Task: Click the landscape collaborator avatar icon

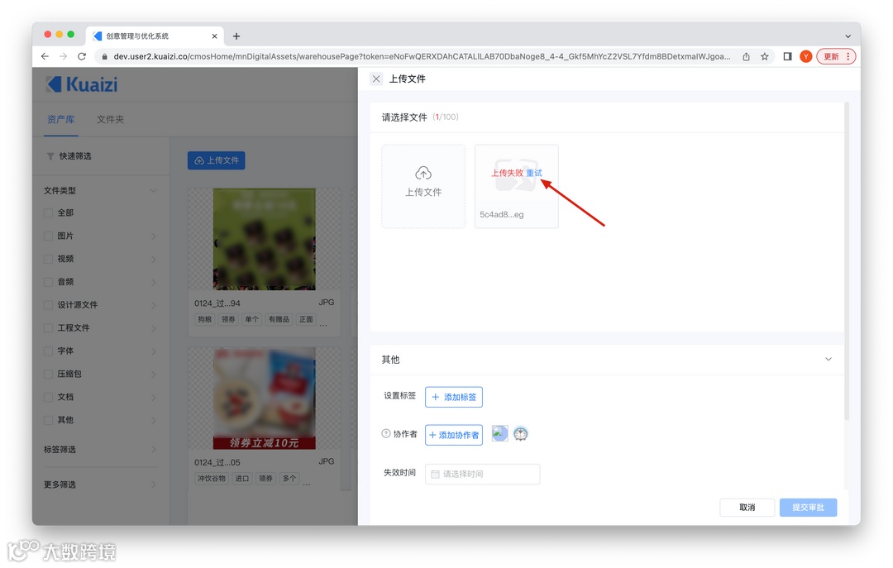Action: click(499, 432)
